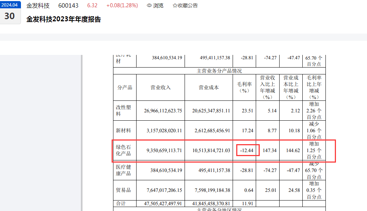Click the cell 减少 1.06 个百分点
This screenshot has width=367, height=211.
click(x=314, y=130)
